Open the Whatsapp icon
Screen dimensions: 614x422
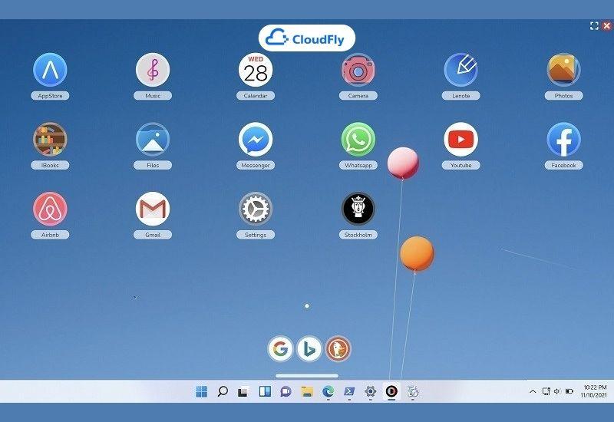click(x=358, y=140)
